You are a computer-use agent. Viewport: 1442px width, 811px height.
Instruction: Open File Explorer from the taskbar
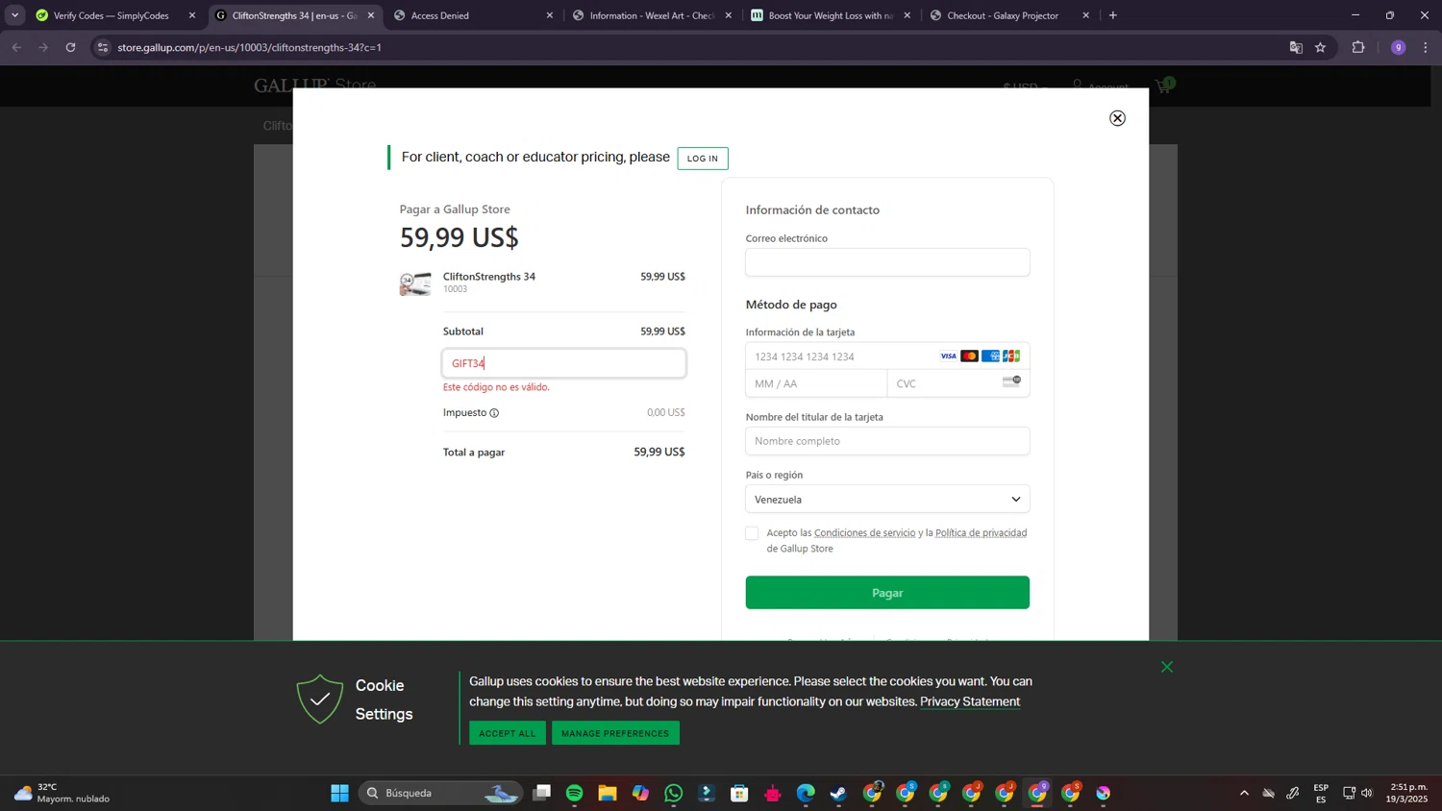tap(608, 793)
